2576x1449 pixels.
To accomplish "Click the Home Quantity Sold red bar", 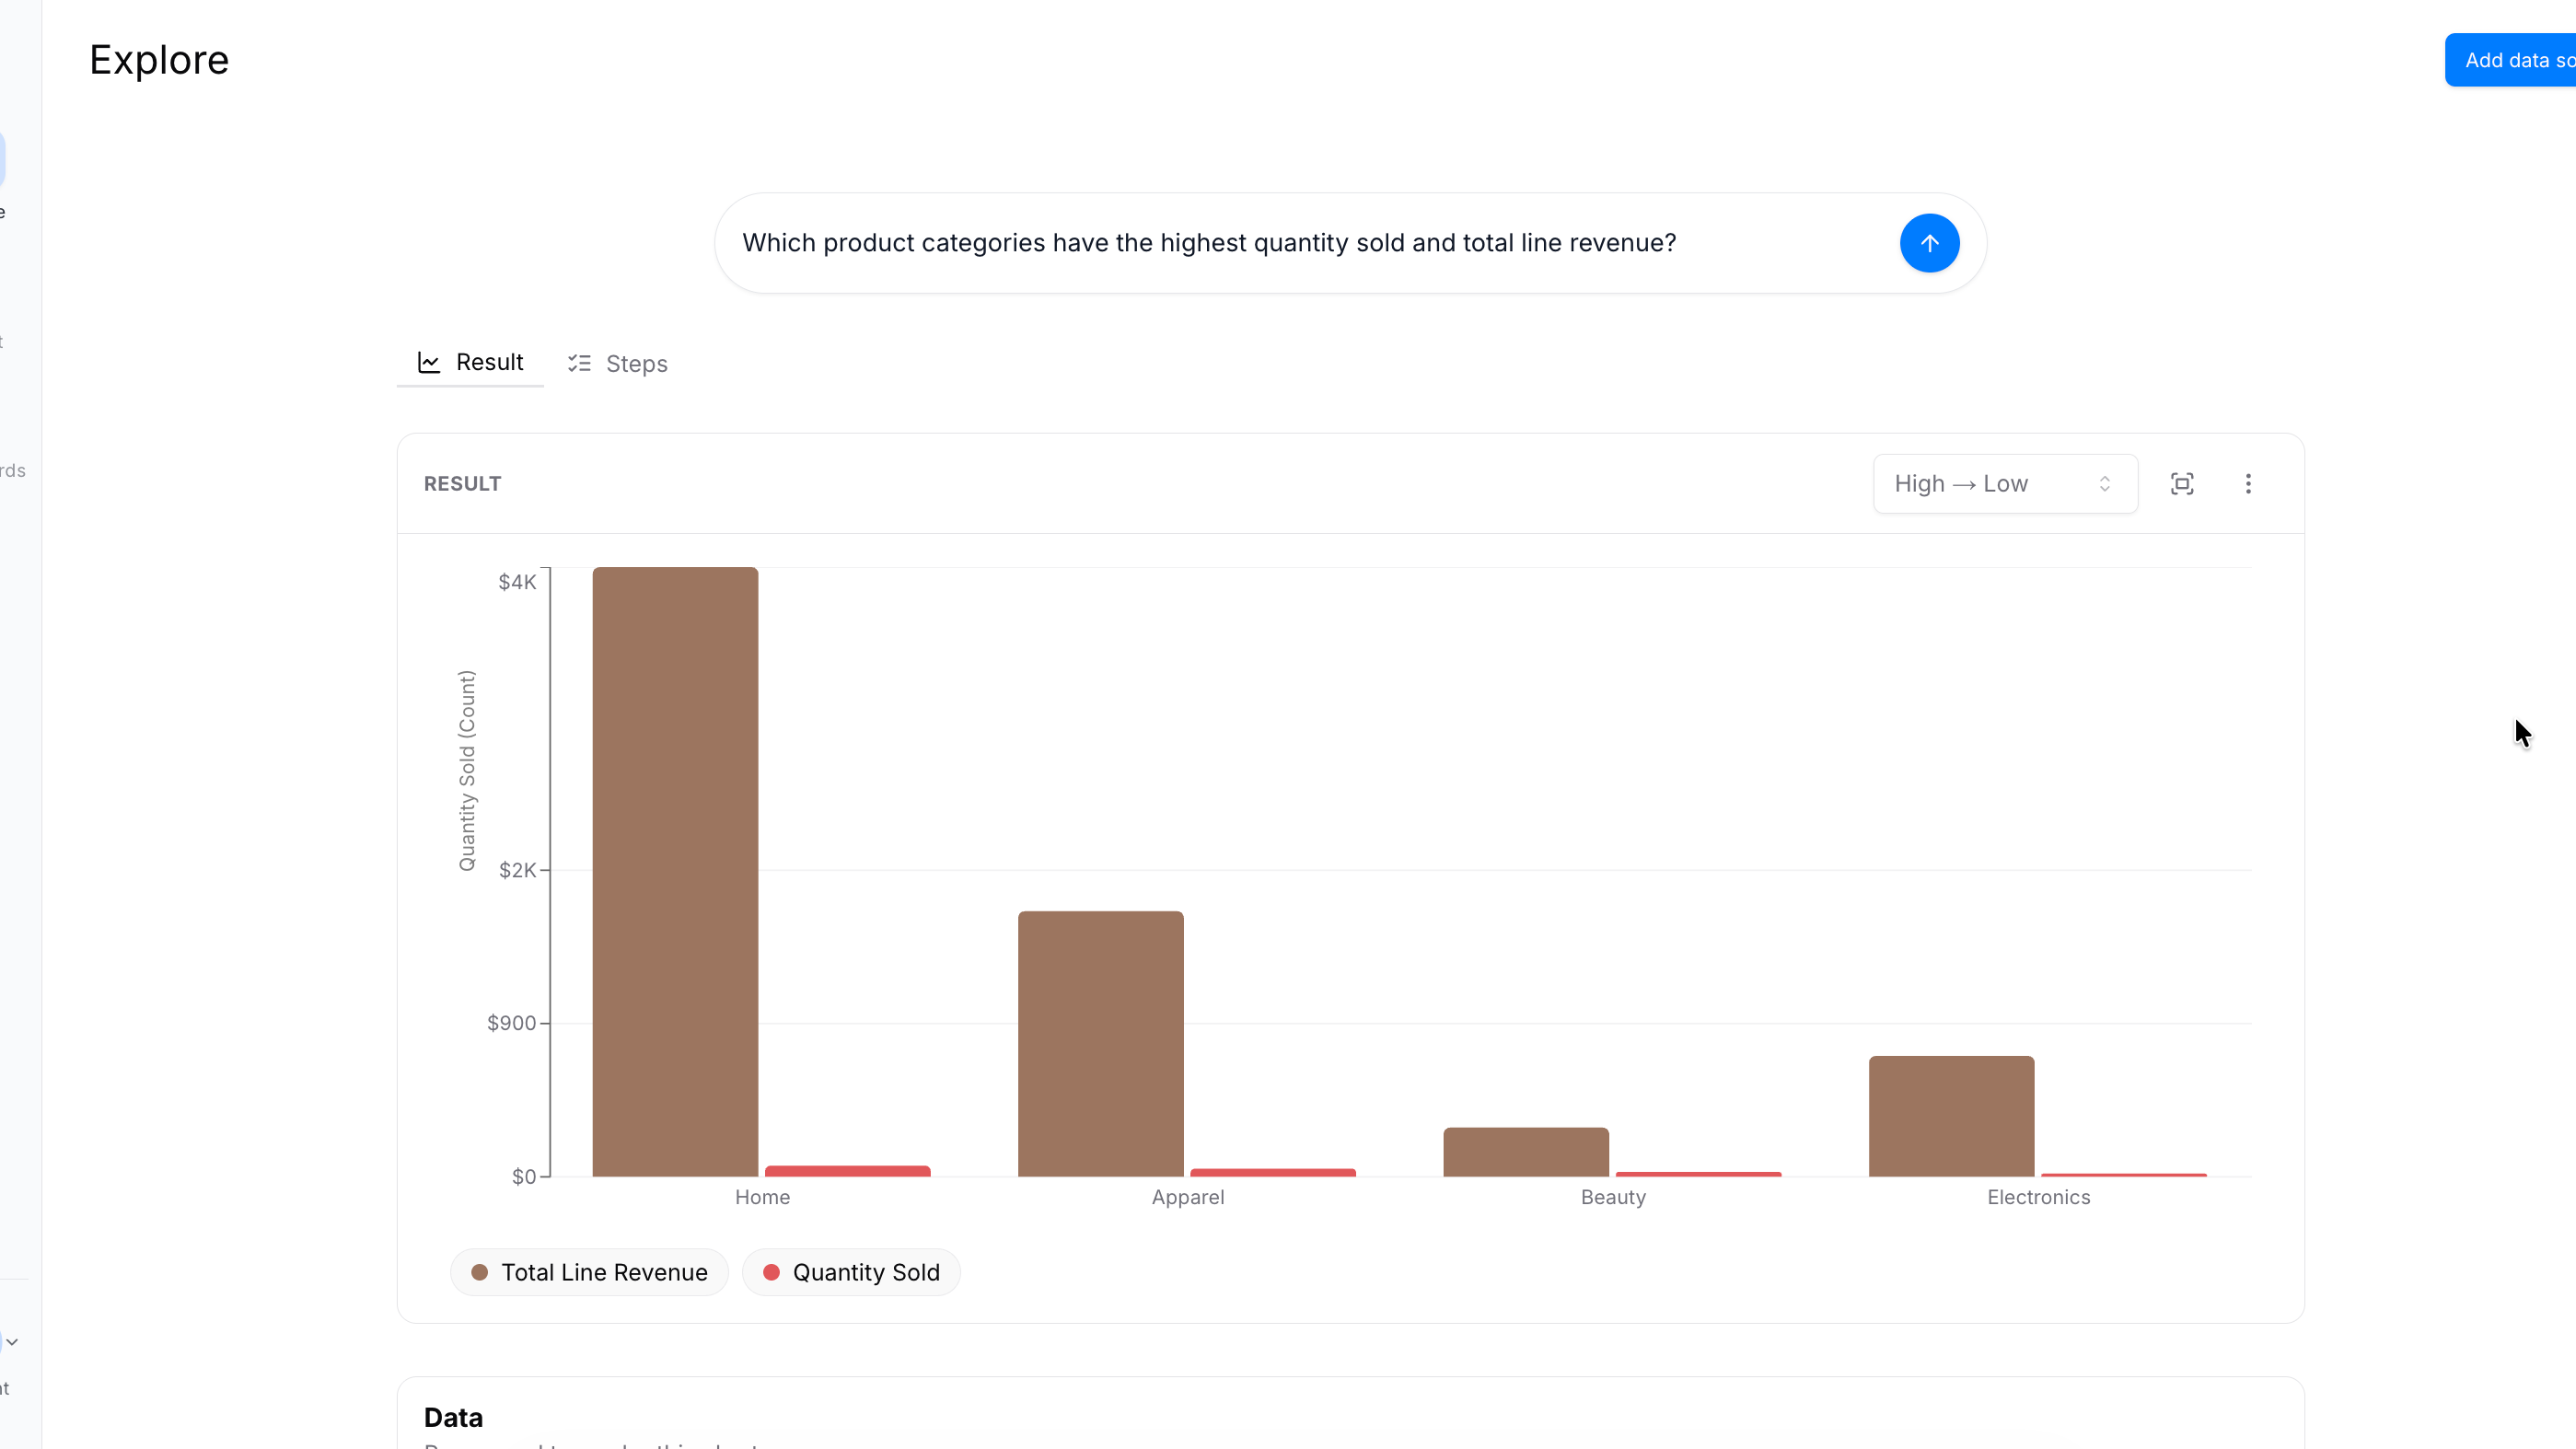I will coord(847,1171).
